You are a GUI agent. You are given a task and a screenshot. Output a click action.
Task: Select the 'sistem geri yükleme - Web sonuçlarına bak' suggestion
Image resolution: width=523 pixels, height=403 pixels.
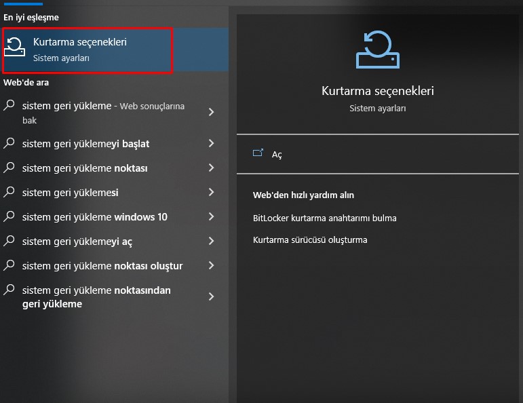[x=103, y=113]
